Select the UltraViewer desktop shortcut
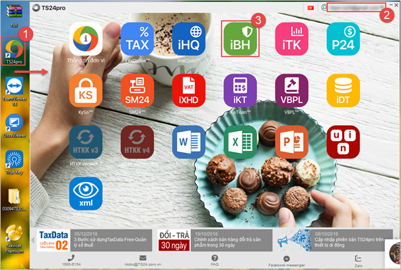The image size is (401, 270). (x=15, y=126)
